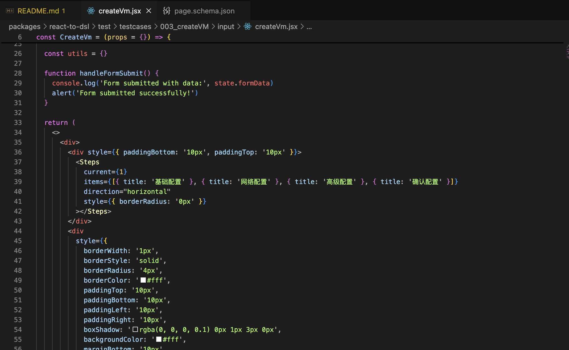Open the 003_createVM breadcrumb folder

pos(184,27)
